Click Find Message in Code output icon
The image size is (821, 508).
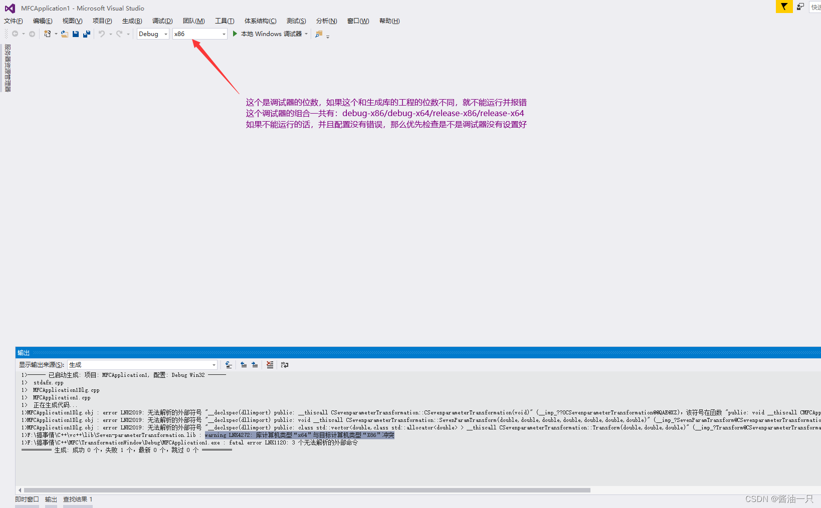coord(229,365)
